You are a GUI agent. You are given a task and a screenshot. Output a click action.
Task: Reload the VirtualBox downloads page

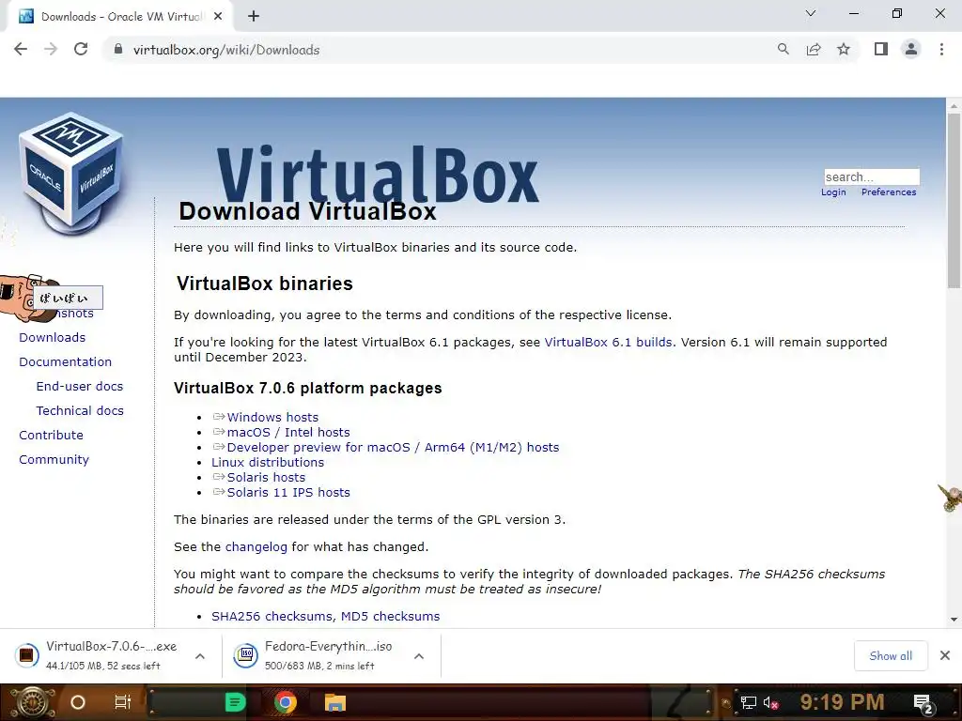(81, 49)
